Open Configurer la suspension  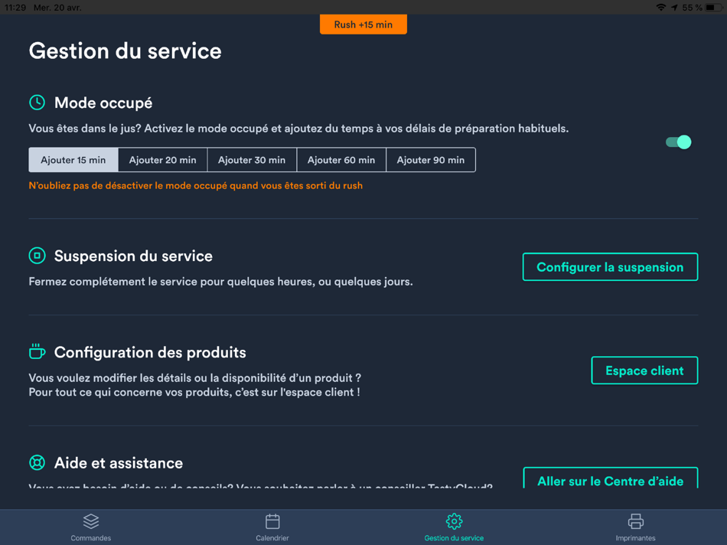coord(609,266)
